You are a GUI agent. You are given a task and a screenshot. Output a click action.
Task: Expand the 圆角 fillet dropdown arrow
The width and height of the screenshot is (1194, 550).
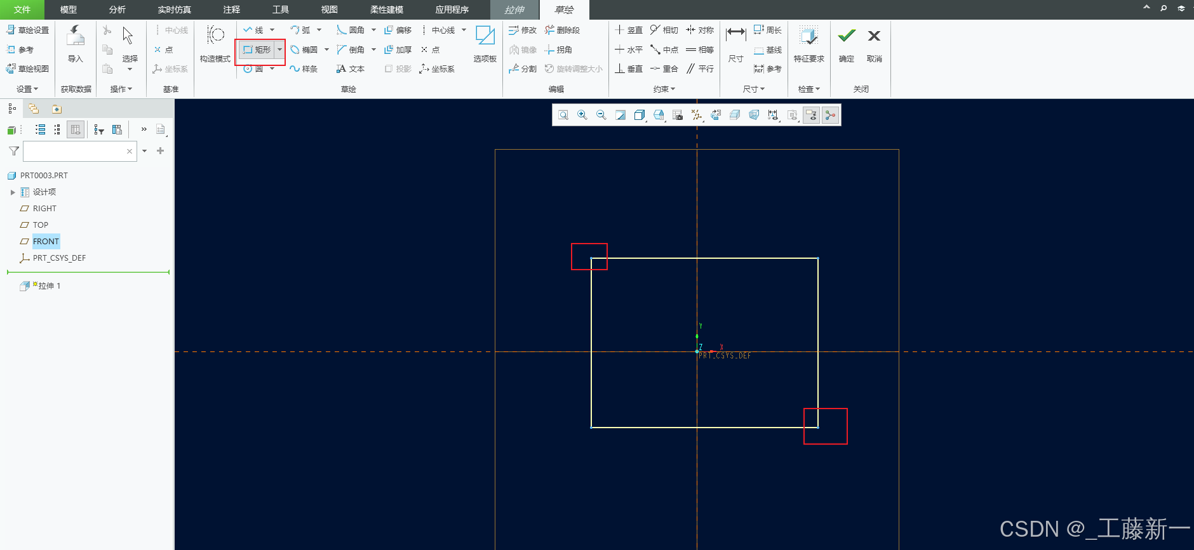pos(373,30)
